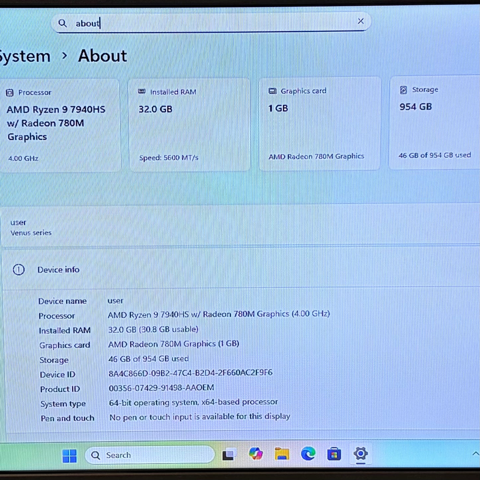Screen dimensions: 480x480
Task: Click the About page heading
Action: click(102, 55)
